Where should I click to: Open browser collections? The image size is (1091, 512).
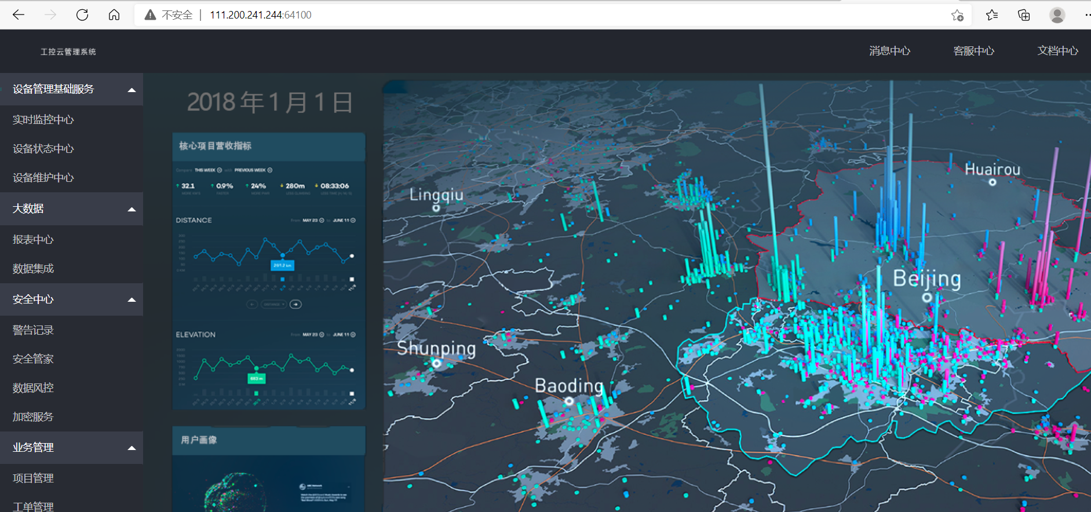point(1024,15)
